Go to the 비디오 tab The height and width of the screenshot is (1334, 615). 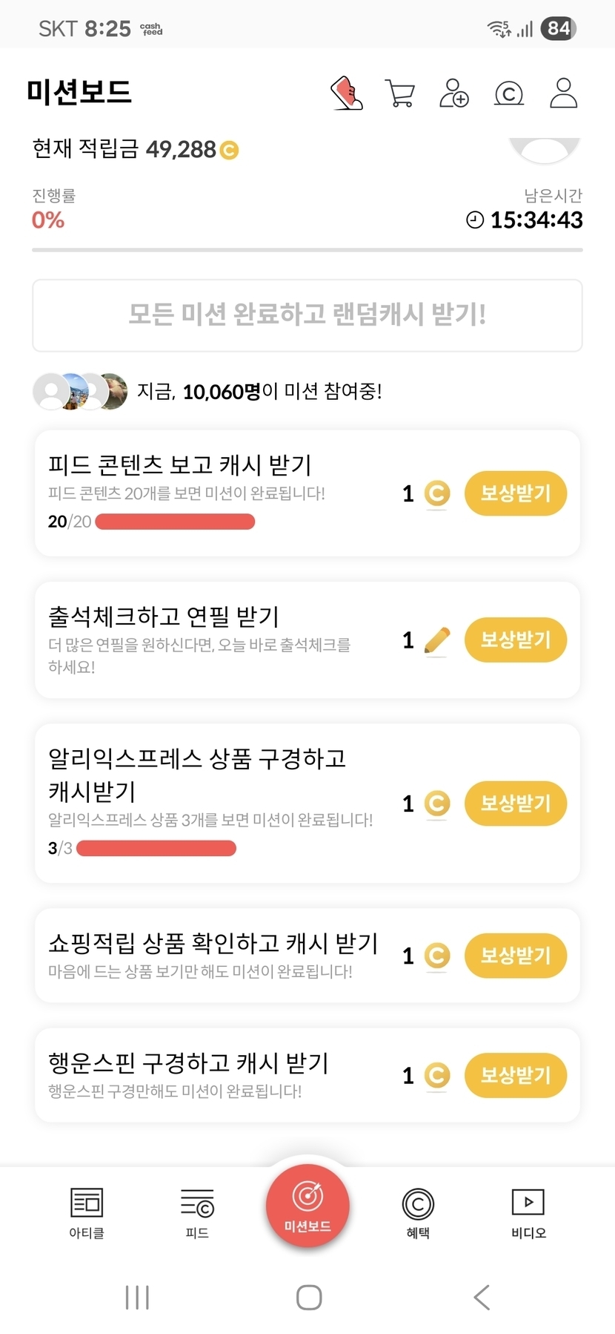tap(528, 1212)
